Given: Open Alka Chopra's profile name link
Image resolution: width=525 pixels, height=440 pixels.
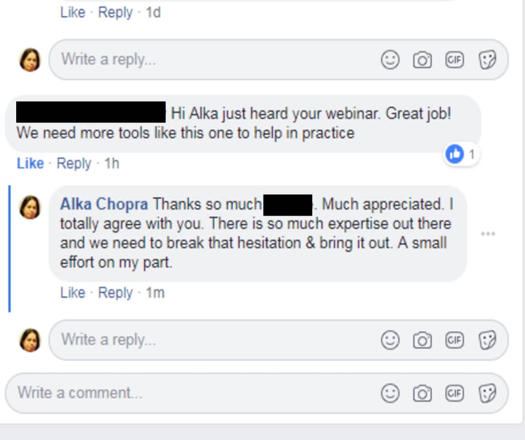Looking at the screenshot, I should tap(104, 204).
